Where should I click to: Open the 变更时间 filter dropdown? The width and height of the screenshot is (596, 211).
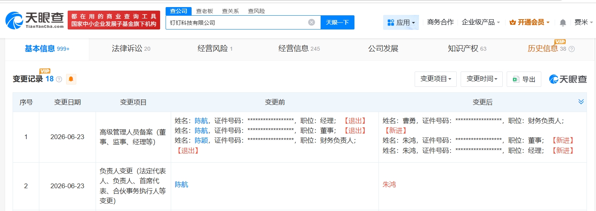482,79
